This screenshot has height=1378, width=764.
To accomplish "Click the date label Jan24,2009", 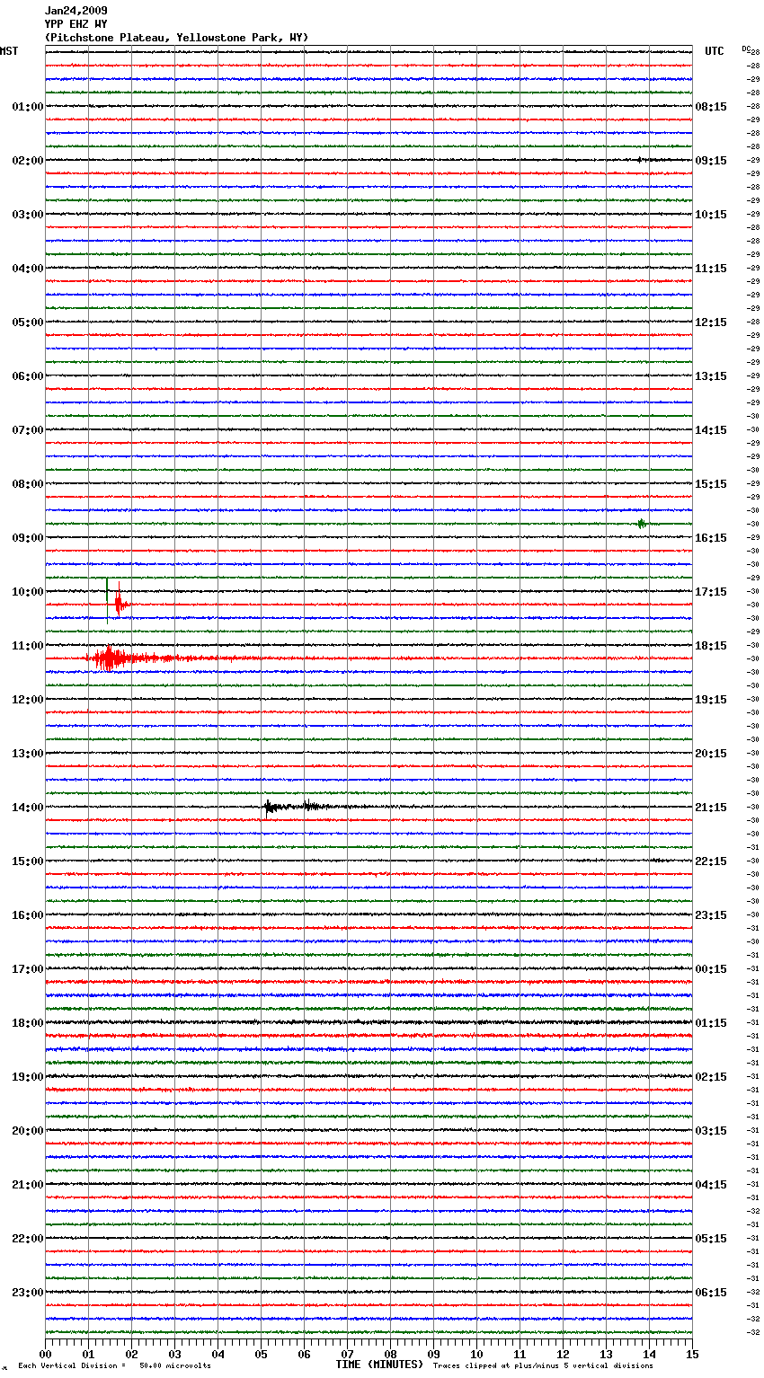I will point(76,11).
